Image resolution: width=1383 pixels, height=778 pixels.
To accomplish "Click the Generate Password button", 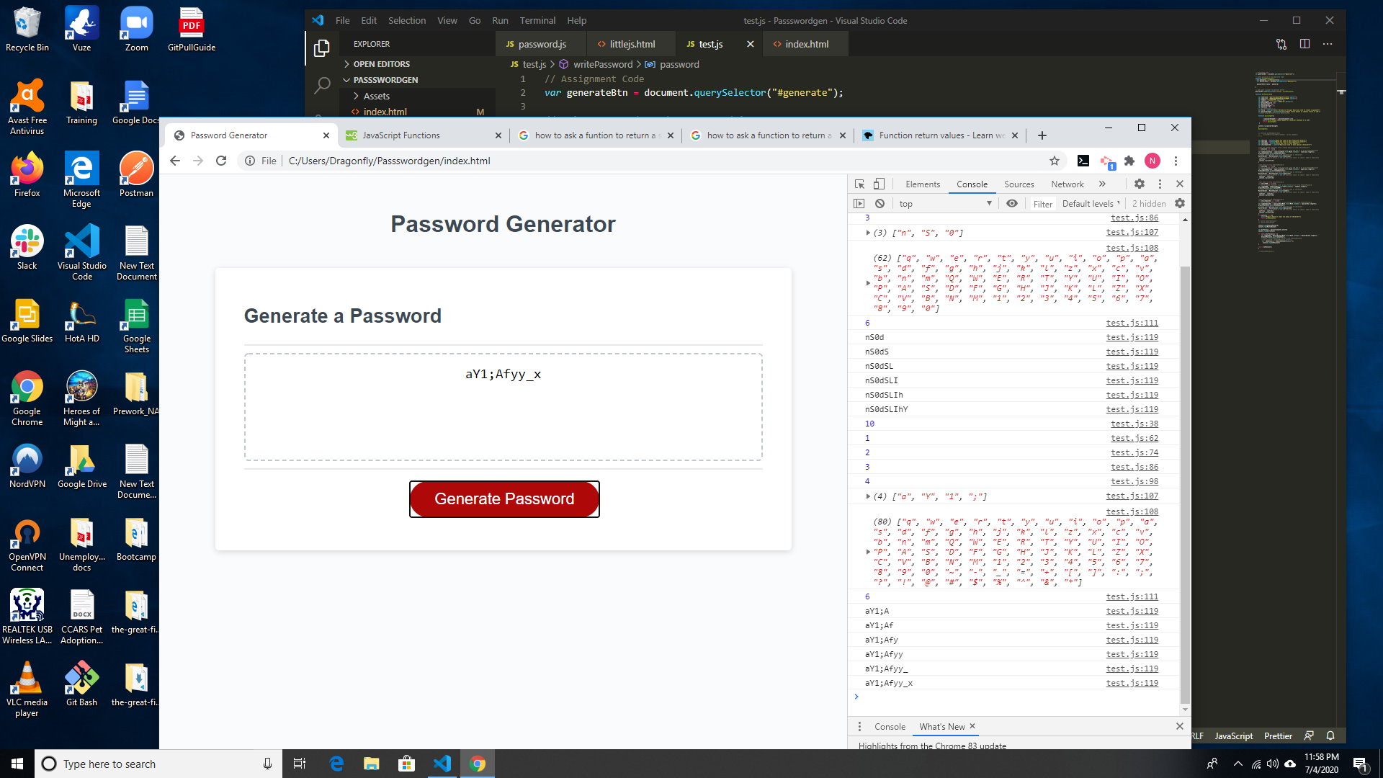I will 504,499.
